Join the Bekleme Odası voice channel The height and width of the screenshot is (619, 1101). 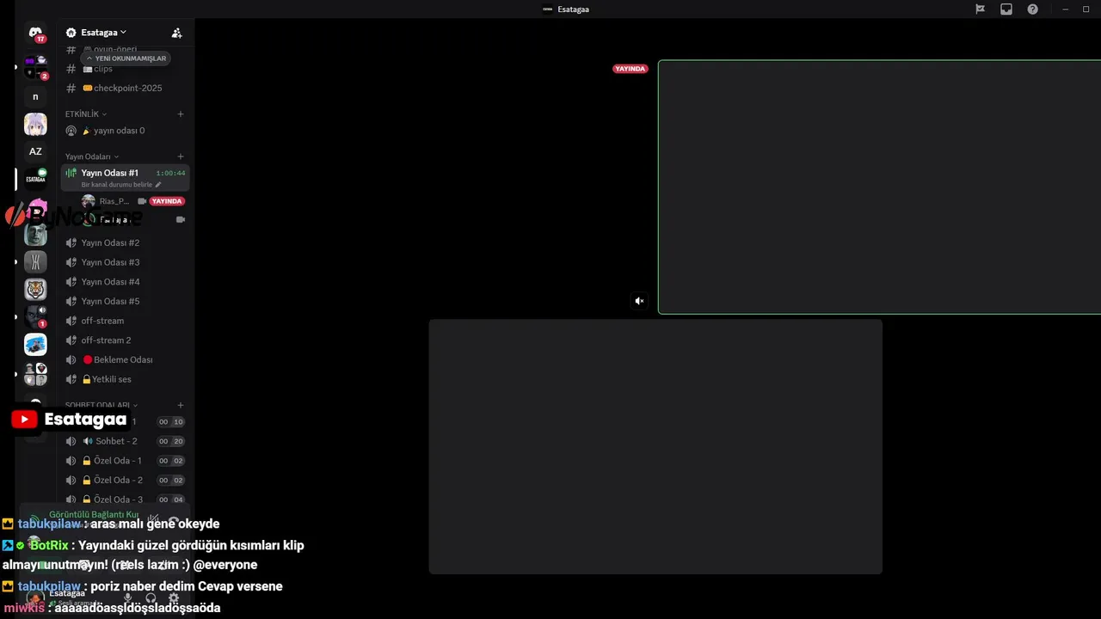pyautogui.click(x=126, y=359)
